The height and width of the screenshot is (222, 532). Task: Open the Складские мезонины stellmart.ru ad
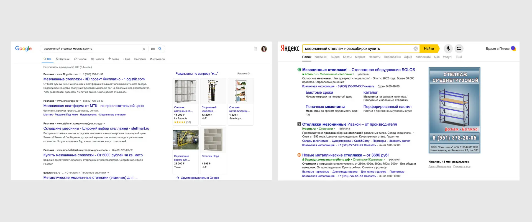click(96, 128)
